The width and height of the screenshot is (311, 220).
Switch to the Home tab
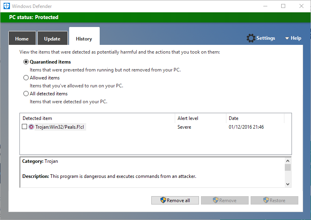(22, 39)
